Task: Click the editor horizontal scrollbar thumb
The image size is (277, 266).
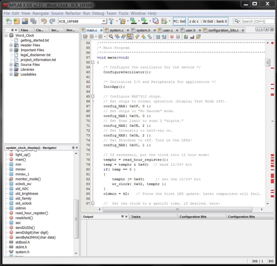Action: tap(177, 209)
